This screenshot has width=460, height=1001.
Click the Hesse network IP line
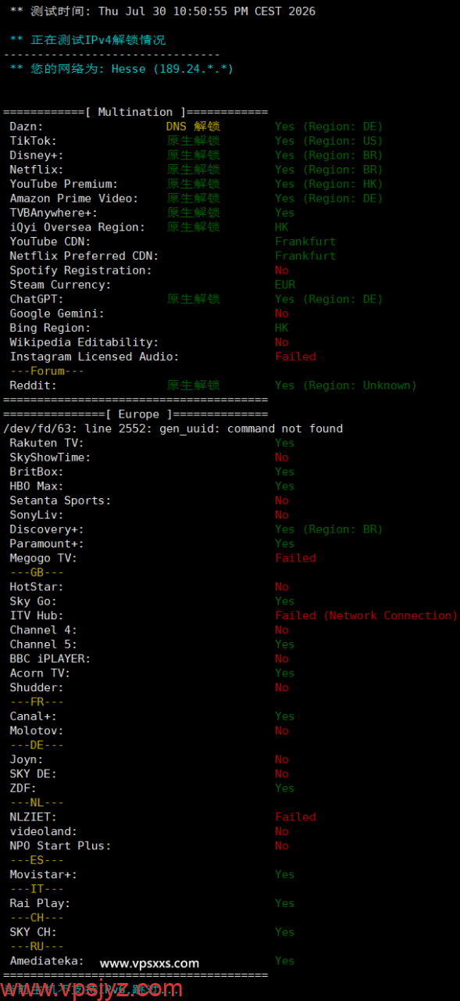click(x=121, y=69)
